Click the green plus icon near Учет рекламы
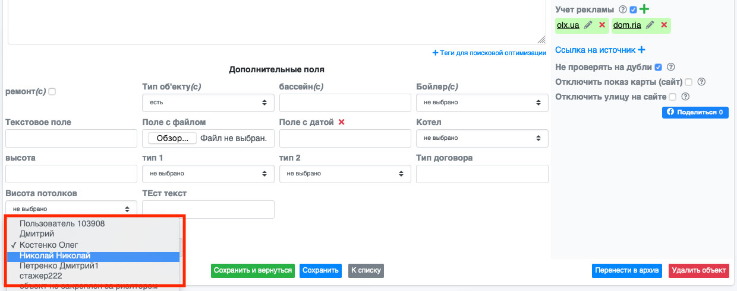The width and height of the screenshot is (737, 291). tap(644, 9)
